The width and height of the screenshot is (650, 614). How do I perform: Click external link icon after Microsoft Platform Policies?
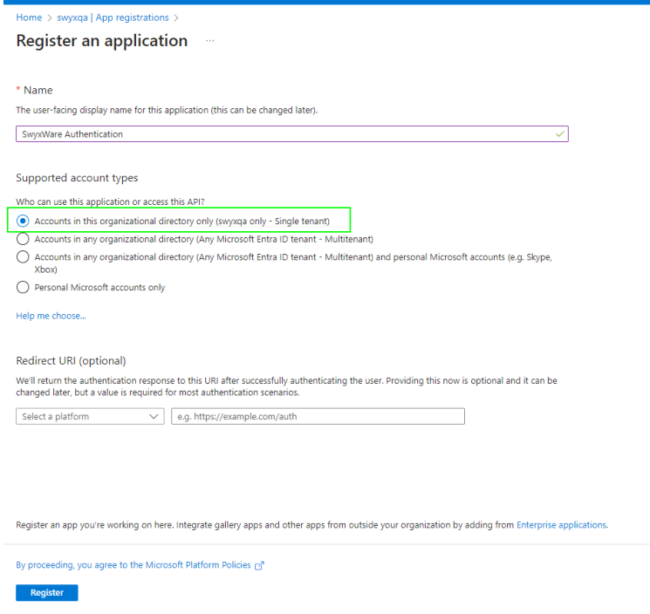pos(259,565)
